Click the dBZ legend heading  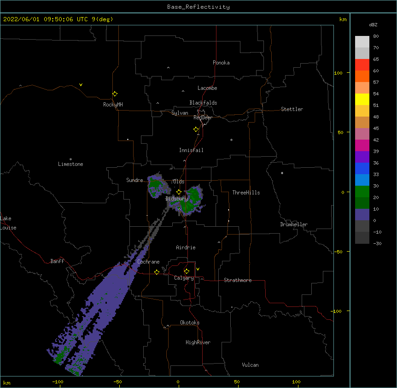pyautogui.click(x=373, y=25)
